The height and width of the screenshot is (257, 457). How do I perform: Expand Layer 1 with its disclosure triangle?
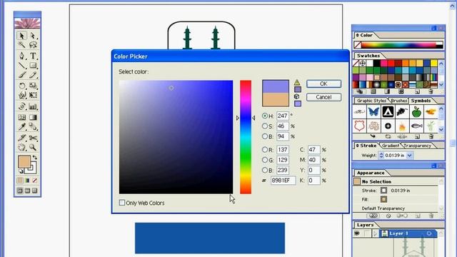click(376, 233)
